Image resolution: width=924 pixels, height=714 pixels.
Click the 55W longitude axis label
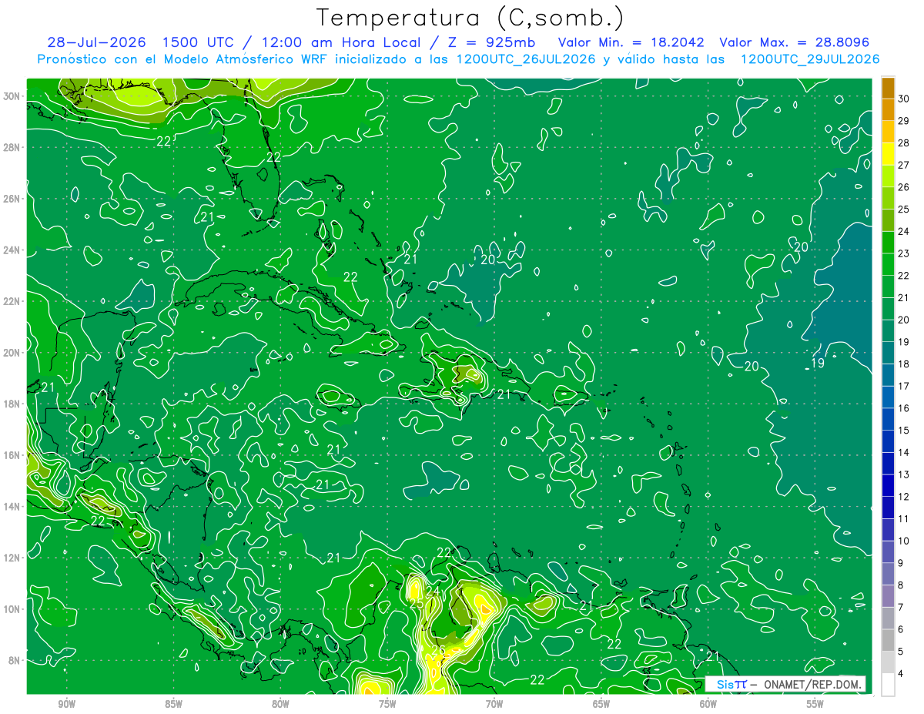pos(815,704)
